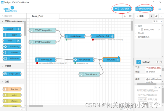The height and width of the screenshot is (111, 164).
Task: Horizontal scrollbar of node properties panel
Action: [147, 84]
